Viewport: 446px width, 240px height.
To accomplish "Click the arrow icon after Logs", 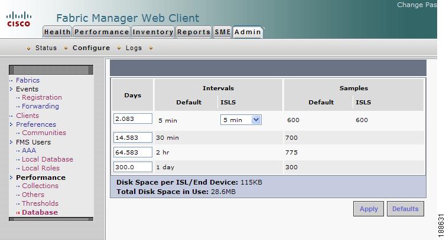I will pyautogui.click(x=151, y=48).
